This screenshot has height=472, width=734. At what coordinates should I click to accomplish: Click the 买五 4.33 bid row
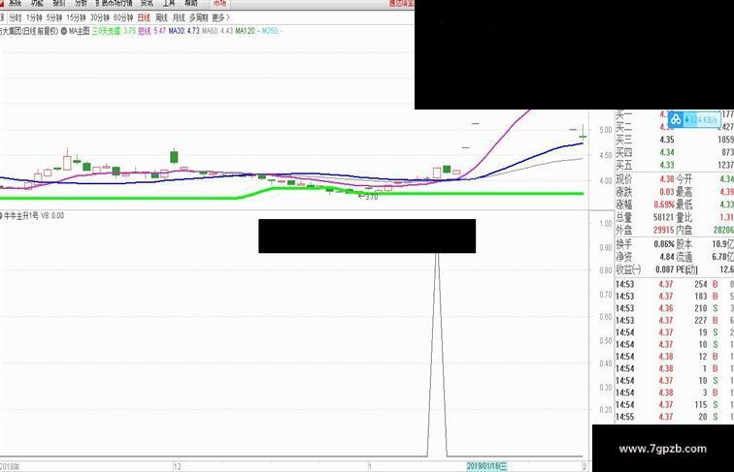674,165
